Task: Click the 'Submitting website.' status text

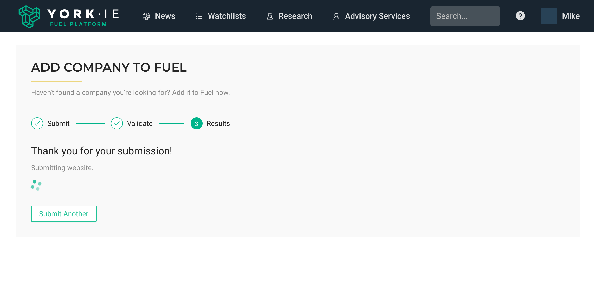Action: click(62, 168)
